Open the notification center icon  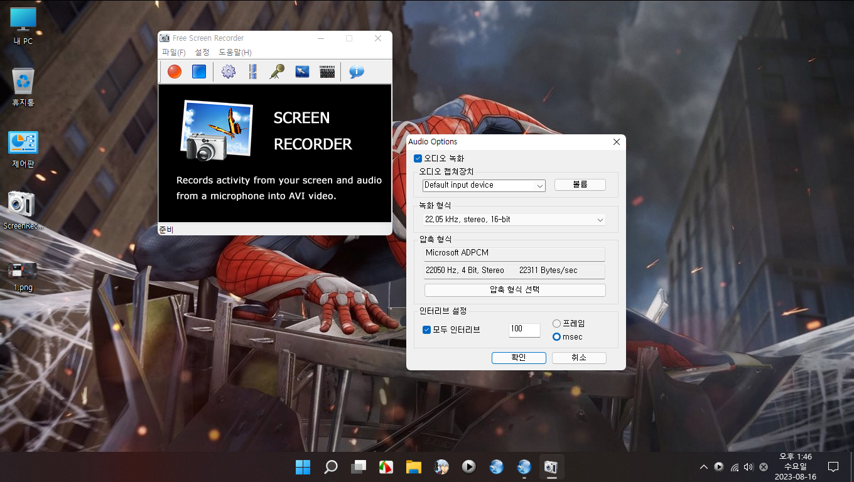pyautogui.click(x=833, y=467)
